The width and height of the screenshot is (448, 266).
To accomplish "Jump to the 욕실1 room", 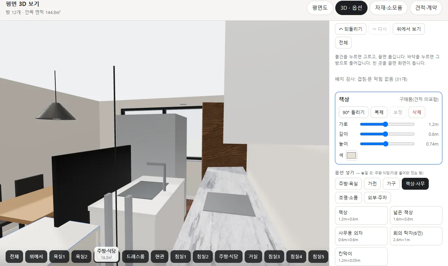I will (x=59, y=257).
